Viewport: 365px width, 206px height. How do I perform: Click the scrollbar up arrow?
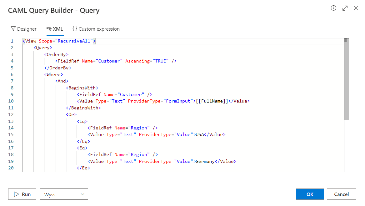[x=346, y=39]
